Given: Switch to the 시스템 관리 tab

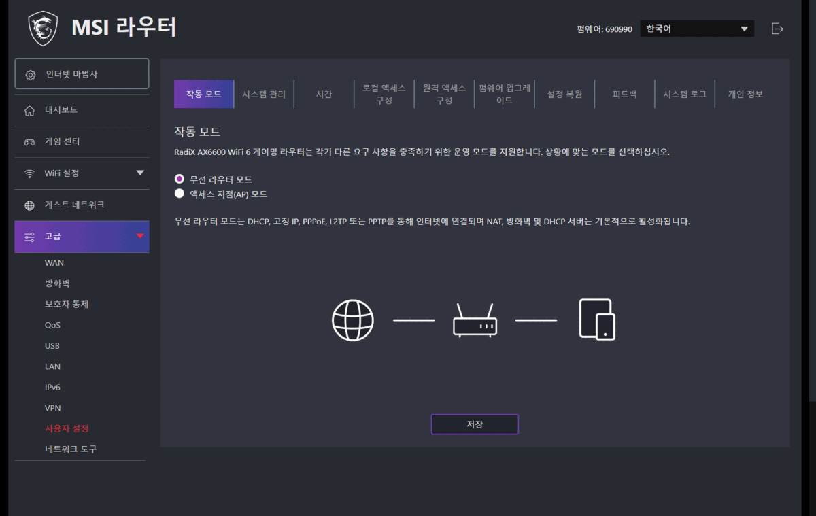Looking at the screenshot, I should coord(264,94).
